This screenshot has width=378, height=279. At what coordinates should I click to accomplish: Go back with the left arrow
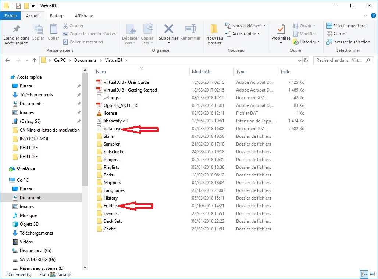pos(7,60)
